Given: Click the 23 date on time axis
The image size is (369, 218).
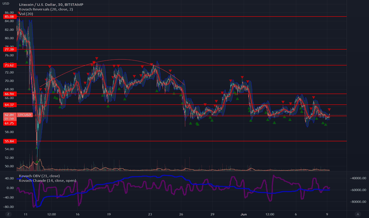Looking at the screenshot, I should 150,214.
